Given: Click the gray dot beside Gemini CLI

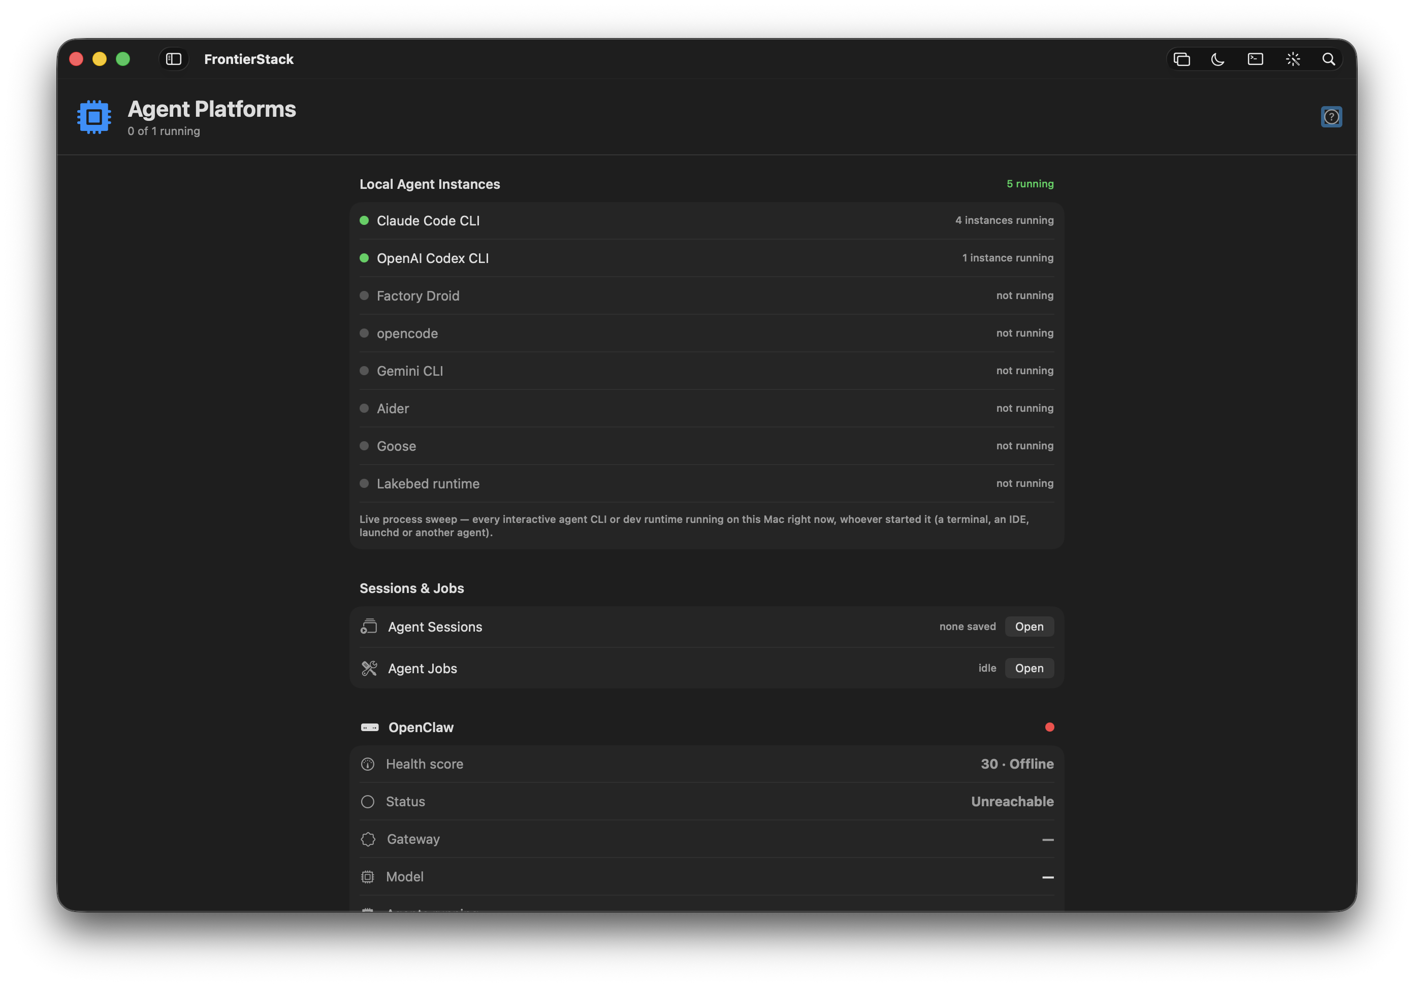Looking at the screenshot, I should 364,371.
